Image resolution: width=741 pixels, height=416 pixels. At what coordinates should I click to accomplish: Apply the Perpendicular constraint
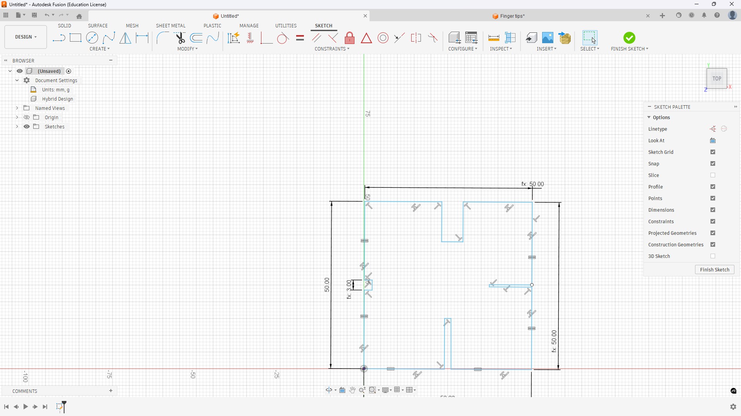pyautogui.click(x=333, y=38)
